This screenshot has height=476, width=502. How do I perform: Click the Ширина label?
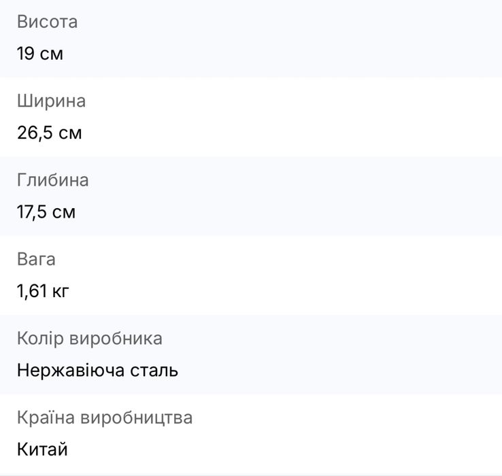tap(51, 101)
